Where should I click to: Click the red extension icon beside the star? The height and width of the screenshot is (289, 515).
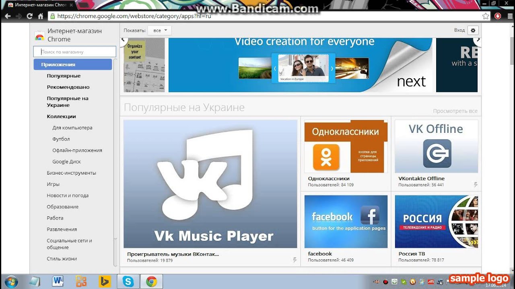[x=498, y=16]
